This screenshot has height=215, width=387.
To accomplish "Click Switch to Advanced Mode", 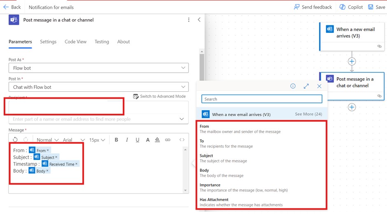I will 159,97.
